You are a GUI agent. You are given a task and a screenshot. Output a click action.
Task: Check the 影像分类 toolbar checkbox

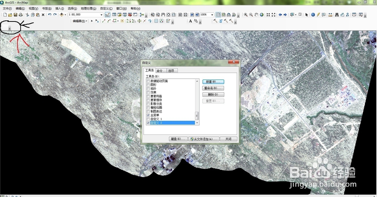[148, 104]
